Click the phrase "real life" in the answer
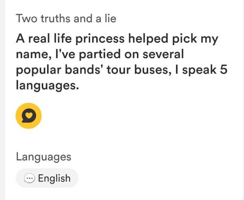This screenshot has height=200, width=244. (47, 39)
